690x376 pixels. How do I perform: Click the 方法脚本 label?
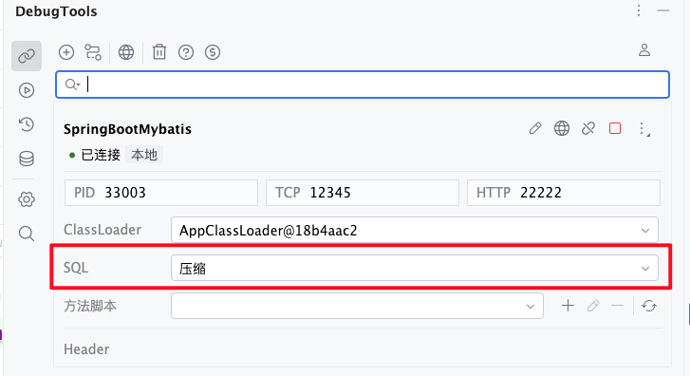[x=90, y=306]
